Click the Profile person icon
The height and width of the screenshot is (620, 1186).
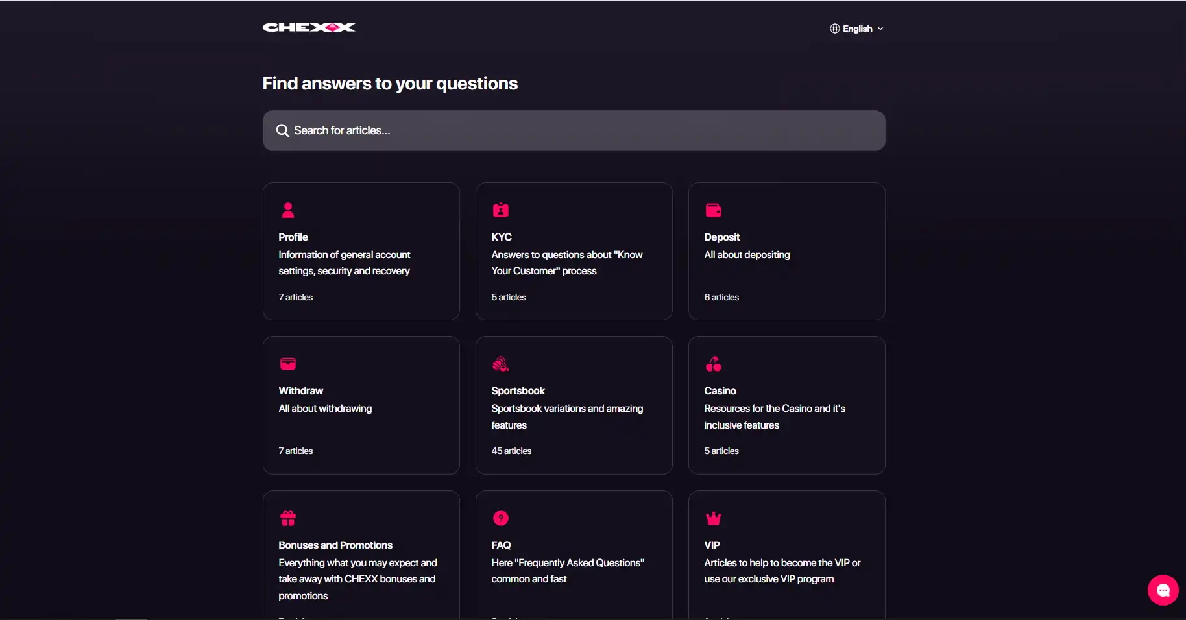(x=288, y=210)
